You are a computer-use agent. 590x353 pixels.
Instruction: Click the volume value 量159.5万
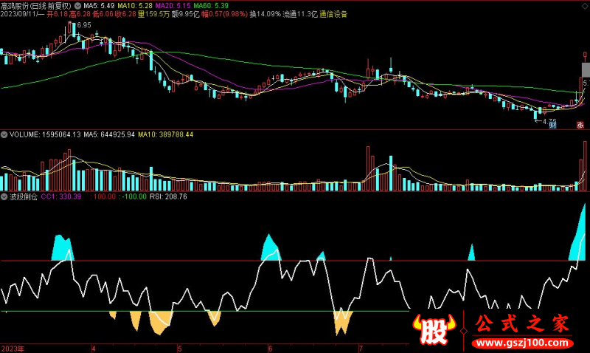(x=153, y=14)
